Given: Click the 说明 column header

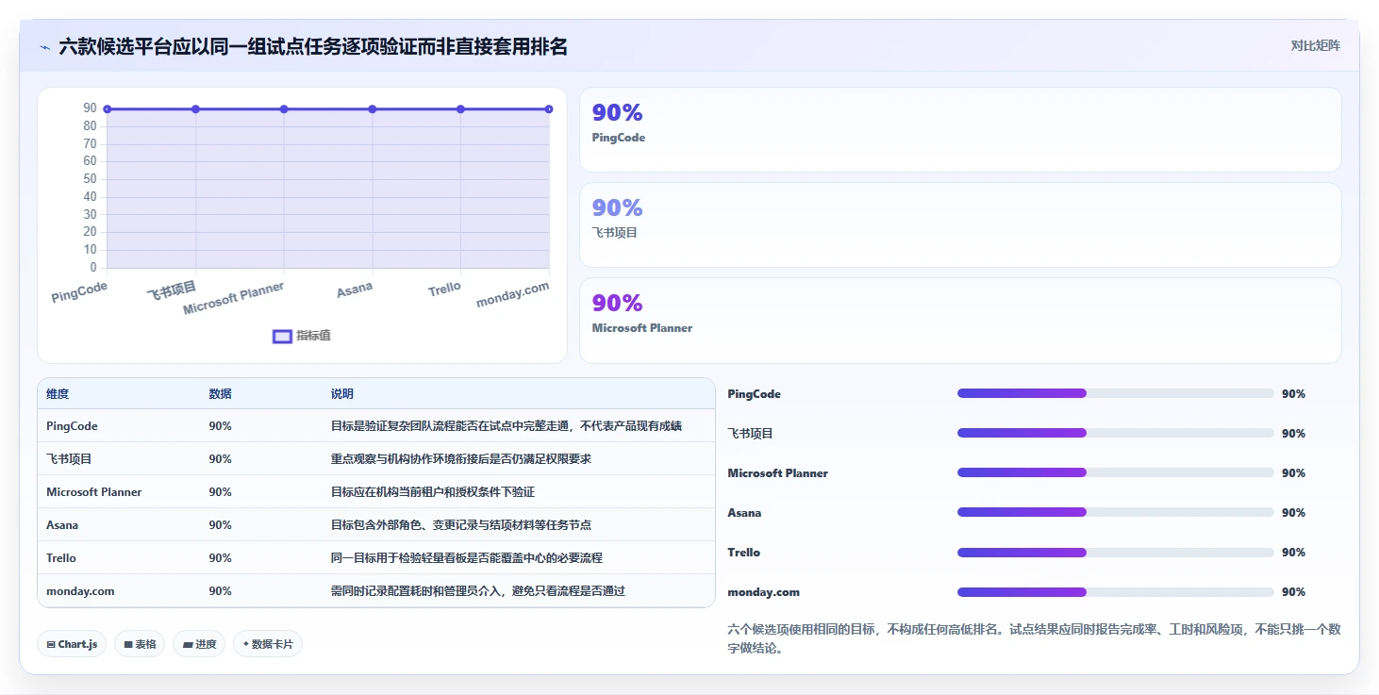Looking at the screenshot, I should [x=342, y=393].
